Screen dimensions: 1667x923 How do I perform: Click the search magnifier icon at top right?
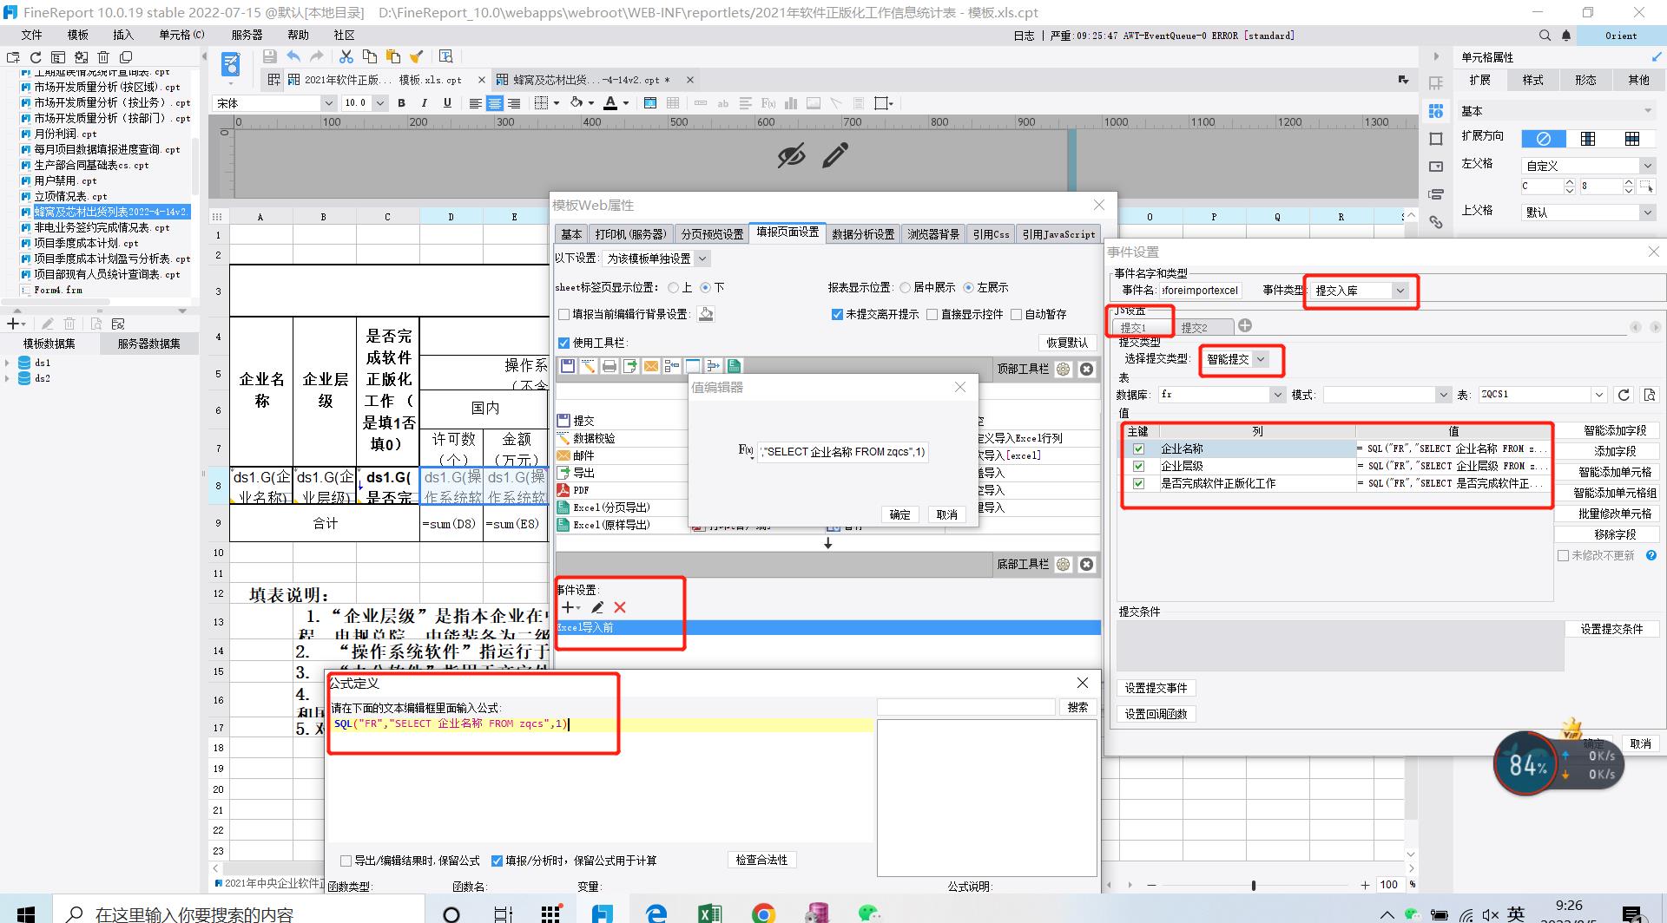[x=1545, y=36]
